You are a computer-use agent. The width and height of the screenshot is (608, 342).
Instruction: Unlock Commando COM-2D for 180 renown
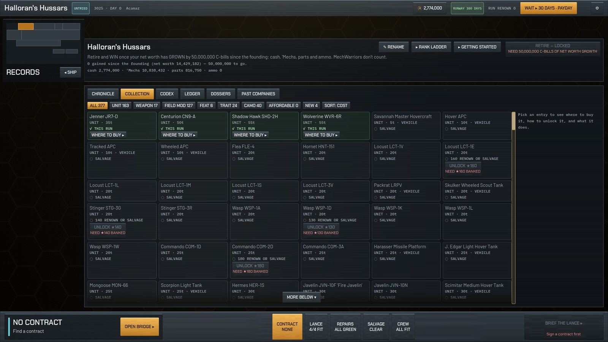(250, 266)
